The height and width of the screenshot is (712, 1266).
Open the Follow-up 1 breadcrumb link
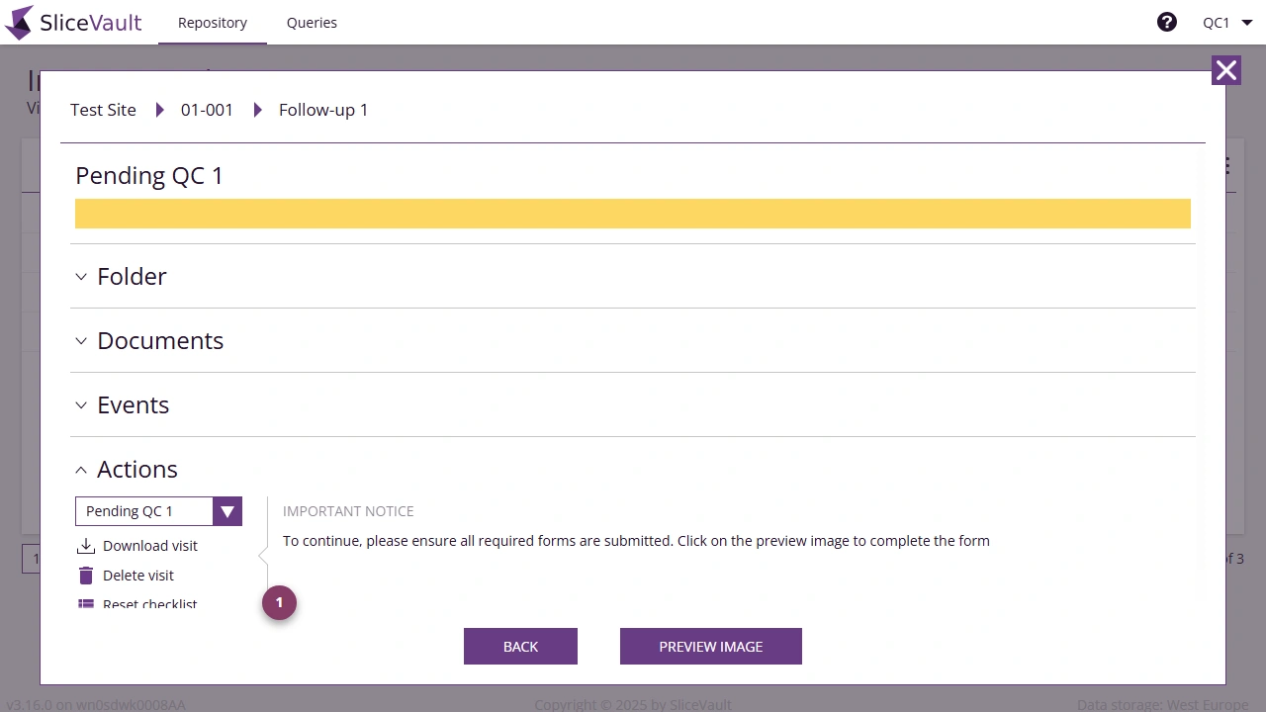(323, 110)
